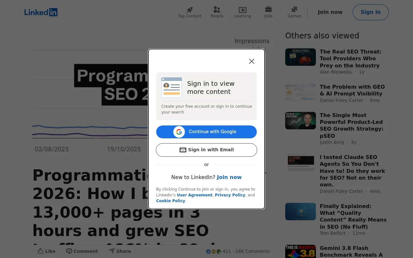Click the Claude SEO thumbnail

(x=300, y=163)
